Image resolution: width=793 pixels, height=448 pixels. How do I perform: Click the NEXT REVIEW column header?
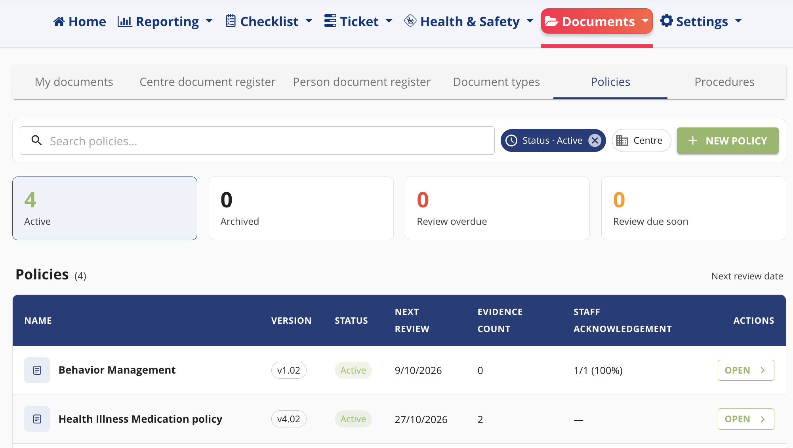(x=412, y=320)
